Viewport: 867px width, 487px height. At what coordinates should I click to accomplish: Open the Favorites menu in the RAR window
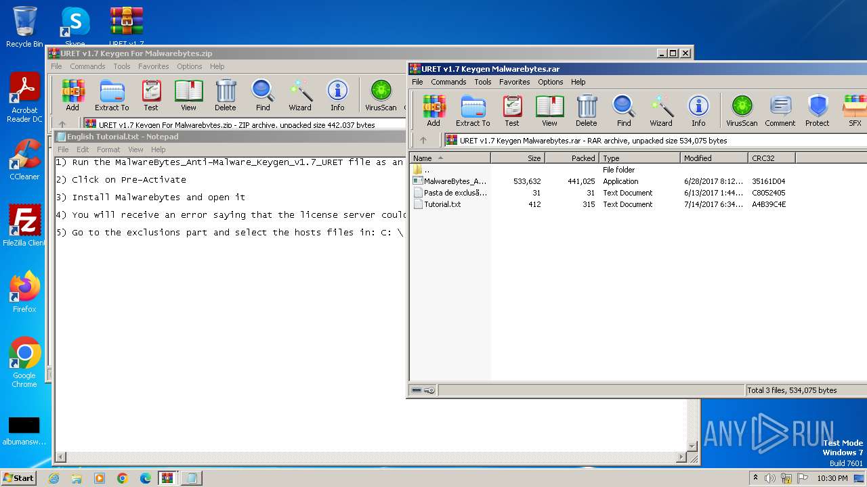click(x=515, y=82)
